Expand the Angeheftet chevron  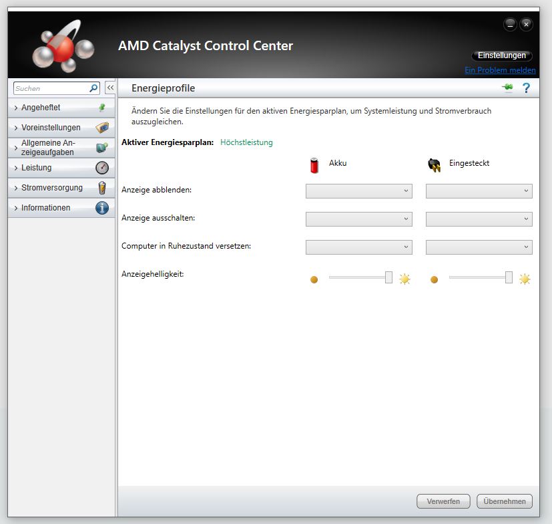tap(16, 108)
